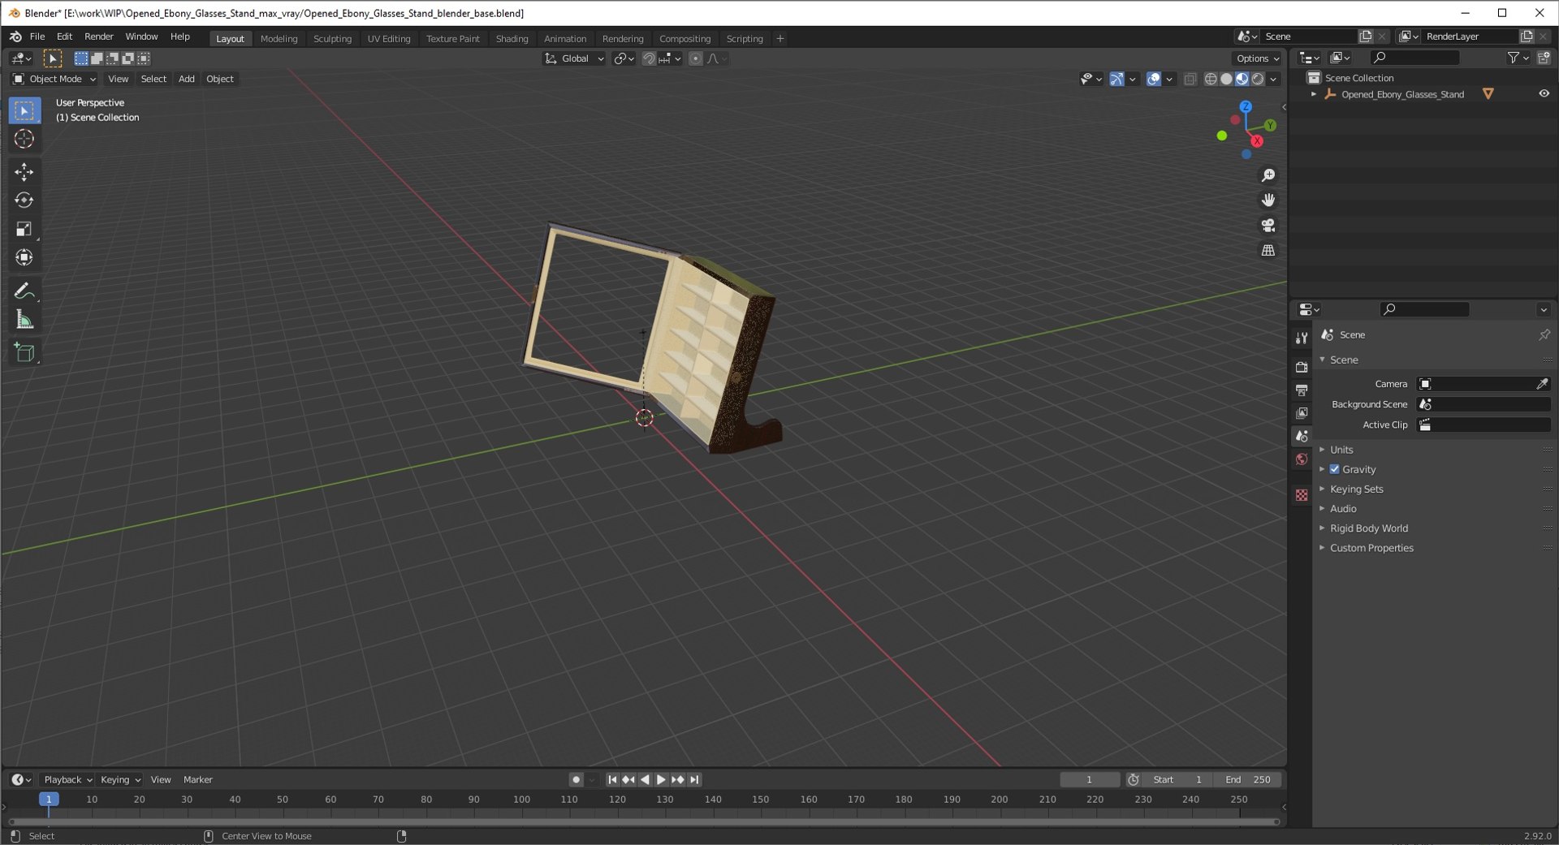
Task: Switch to the Shading workspace tab
Action: (512, 38)
